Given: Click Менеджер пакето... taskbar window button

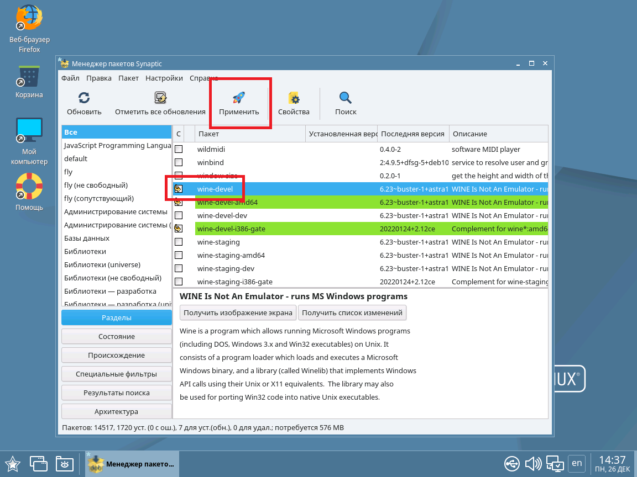Looking at the screenshot, I should point(132,464).
